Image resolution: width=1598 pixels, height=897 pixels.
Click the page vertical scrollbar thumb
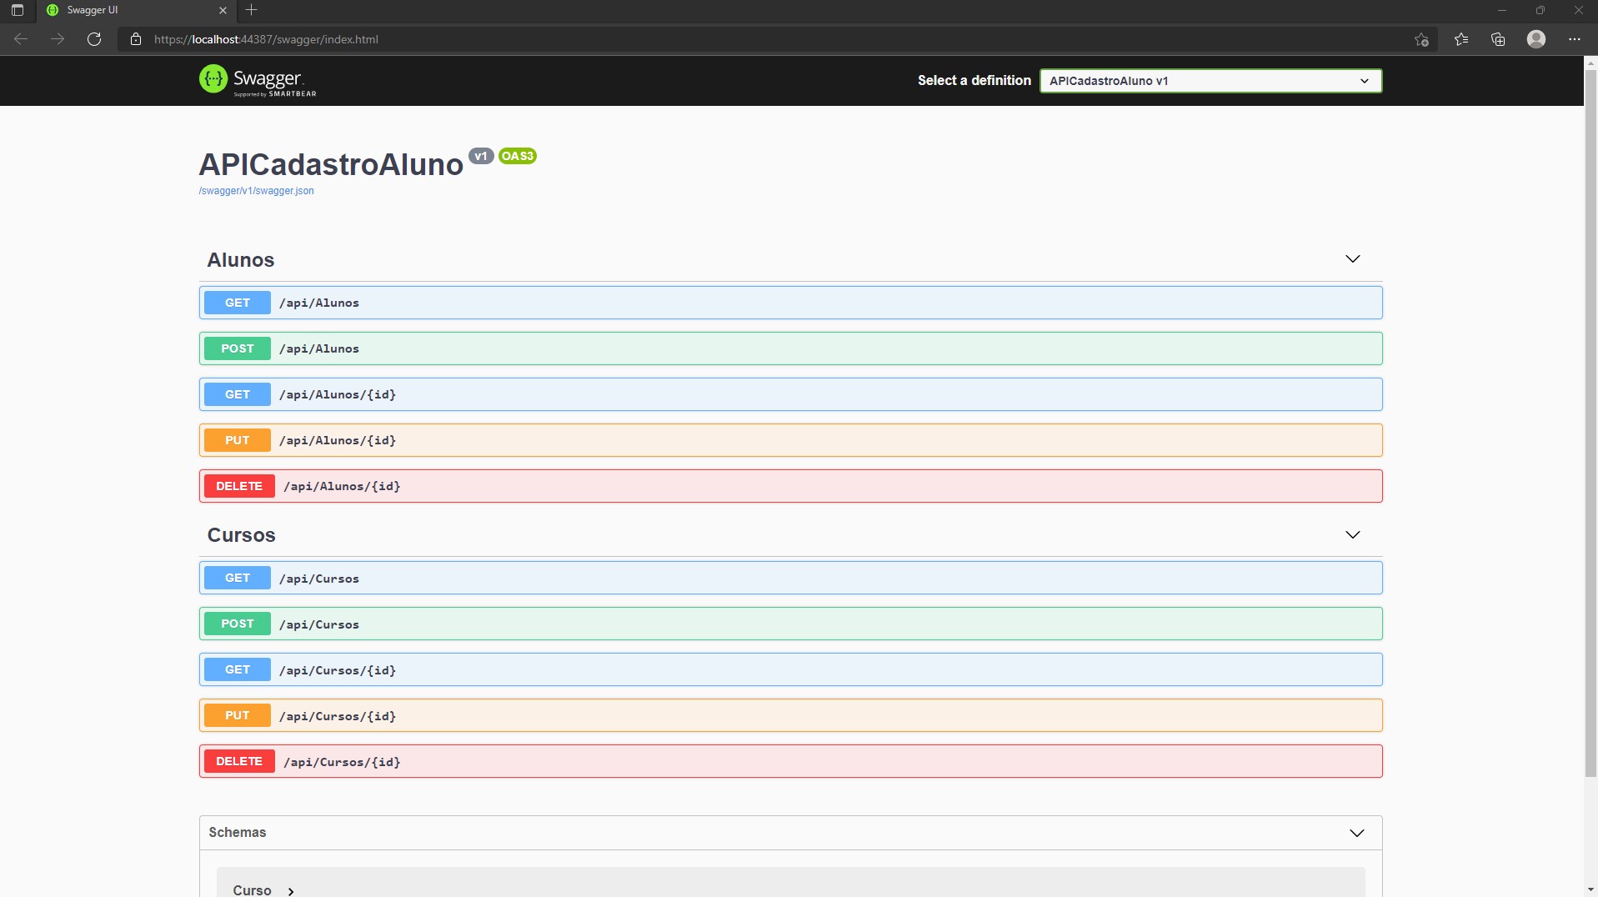point(1590,423)
